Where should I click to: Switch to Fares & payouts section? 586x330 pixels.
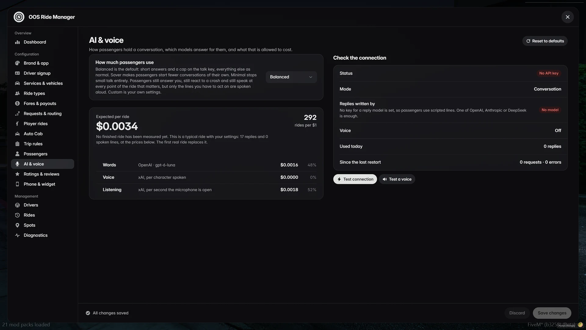click(42, 104)
